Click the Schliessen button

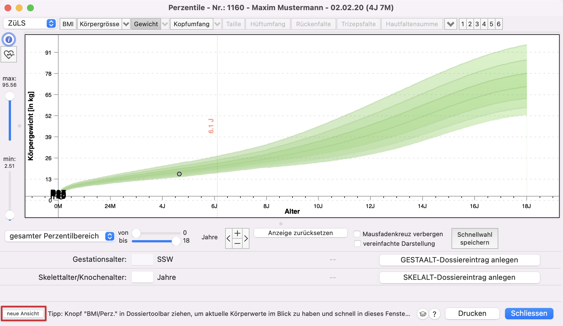(x=529, y=314)
